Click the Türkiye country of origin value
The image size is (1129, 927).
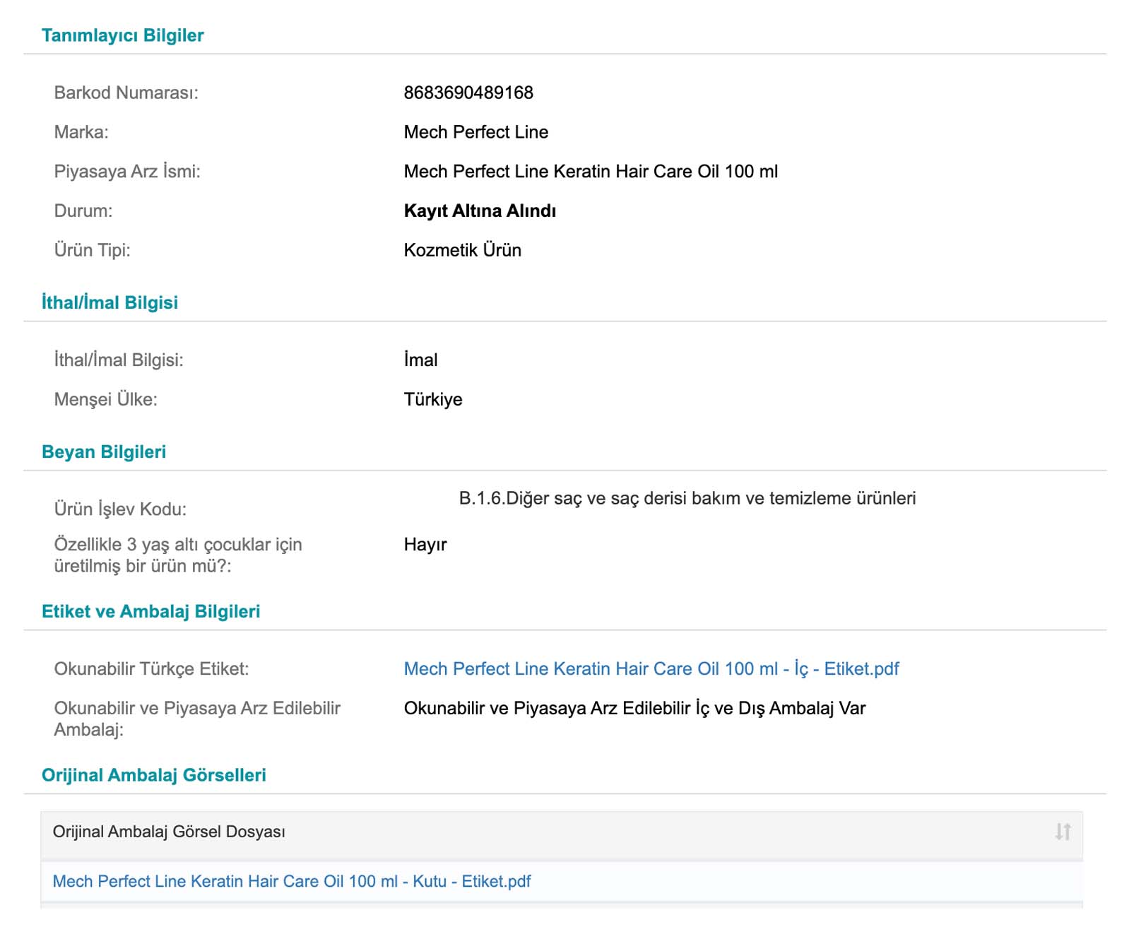click(x=432, y=399)
